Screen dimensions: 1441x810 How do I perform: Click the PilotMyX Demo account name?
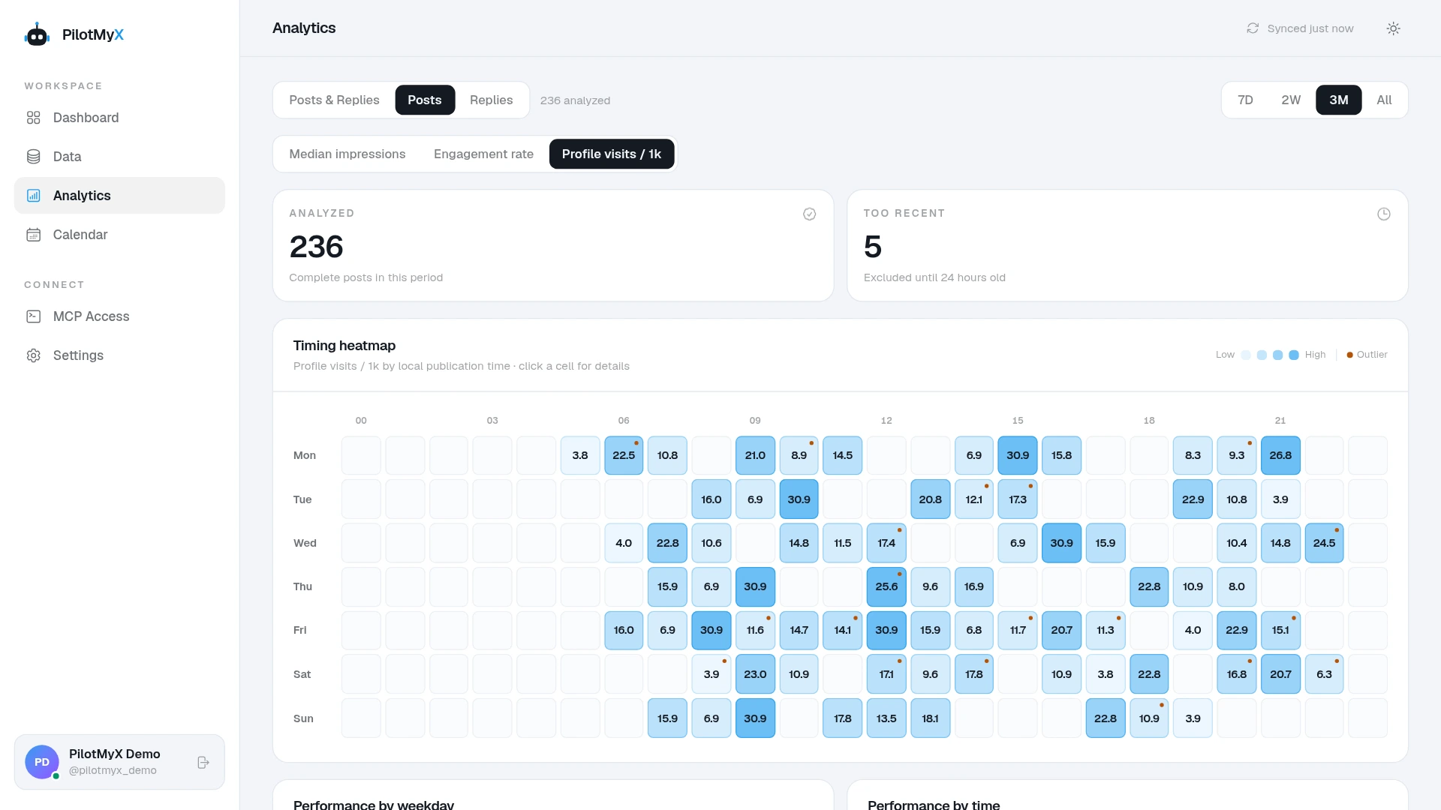coord(115,754)
